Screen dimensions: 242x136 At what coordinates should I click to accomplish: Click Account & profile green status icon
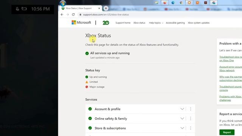coord(90,109)
